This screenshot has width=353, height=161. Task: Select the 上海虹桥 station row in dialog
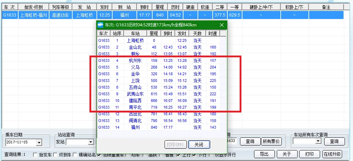tap(159, 40)
